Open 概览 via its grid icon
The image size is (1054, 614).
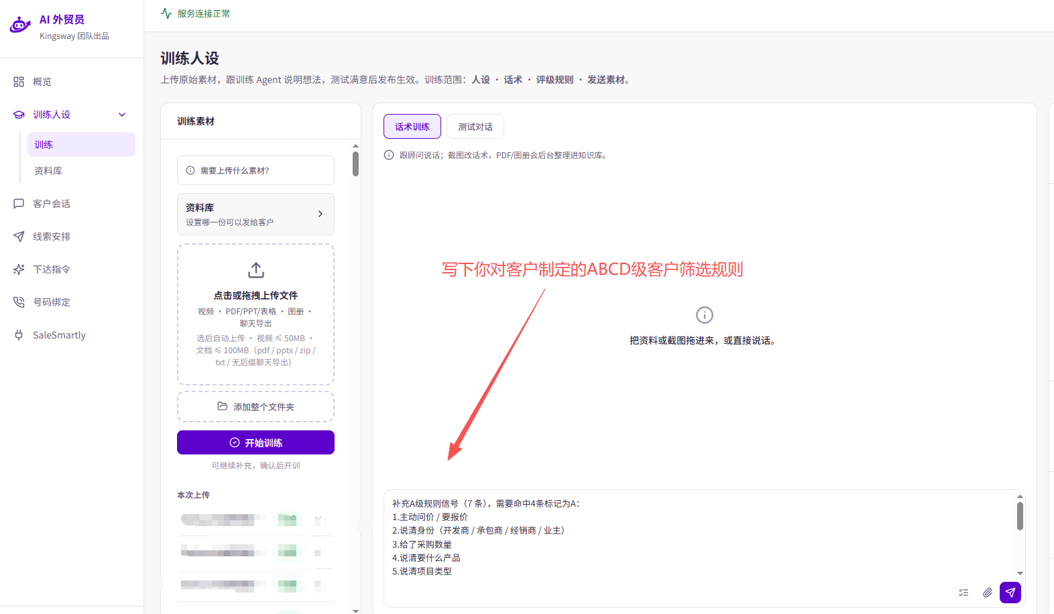point(19,82)
